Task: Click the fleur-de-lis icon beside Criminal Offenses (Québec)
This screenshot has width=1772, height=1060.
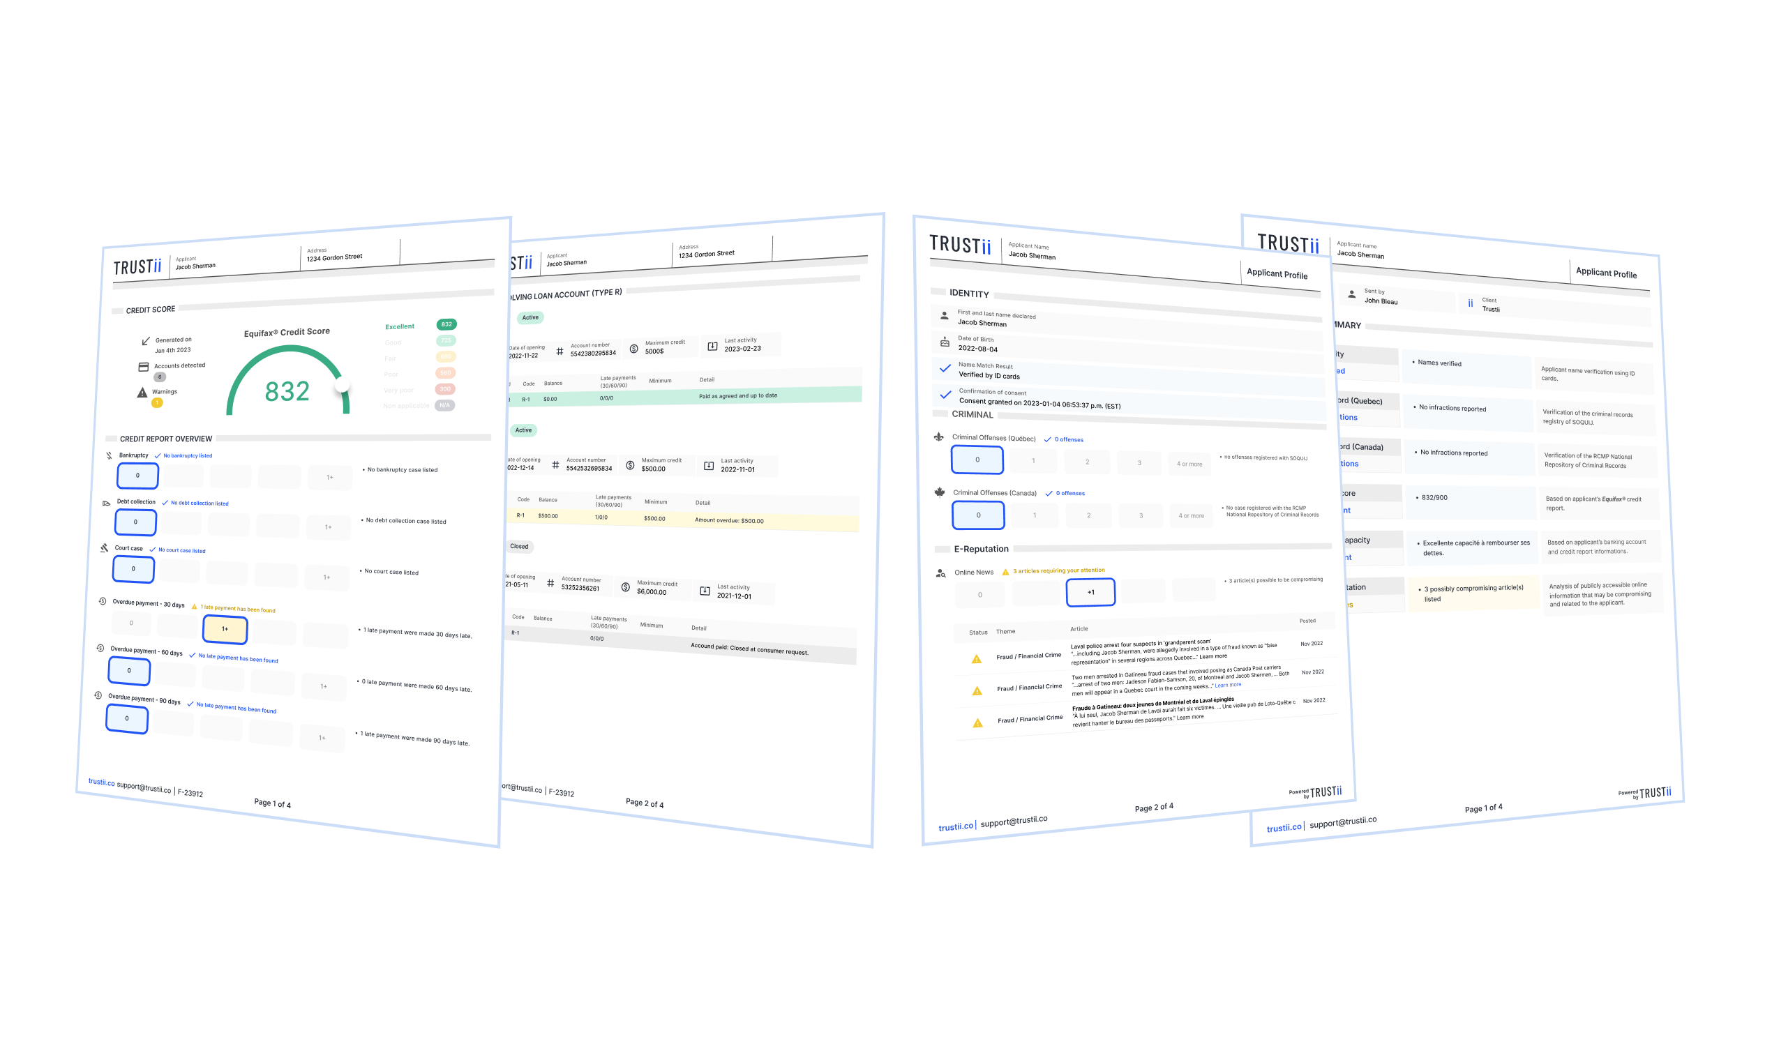Action: point(939,437)
